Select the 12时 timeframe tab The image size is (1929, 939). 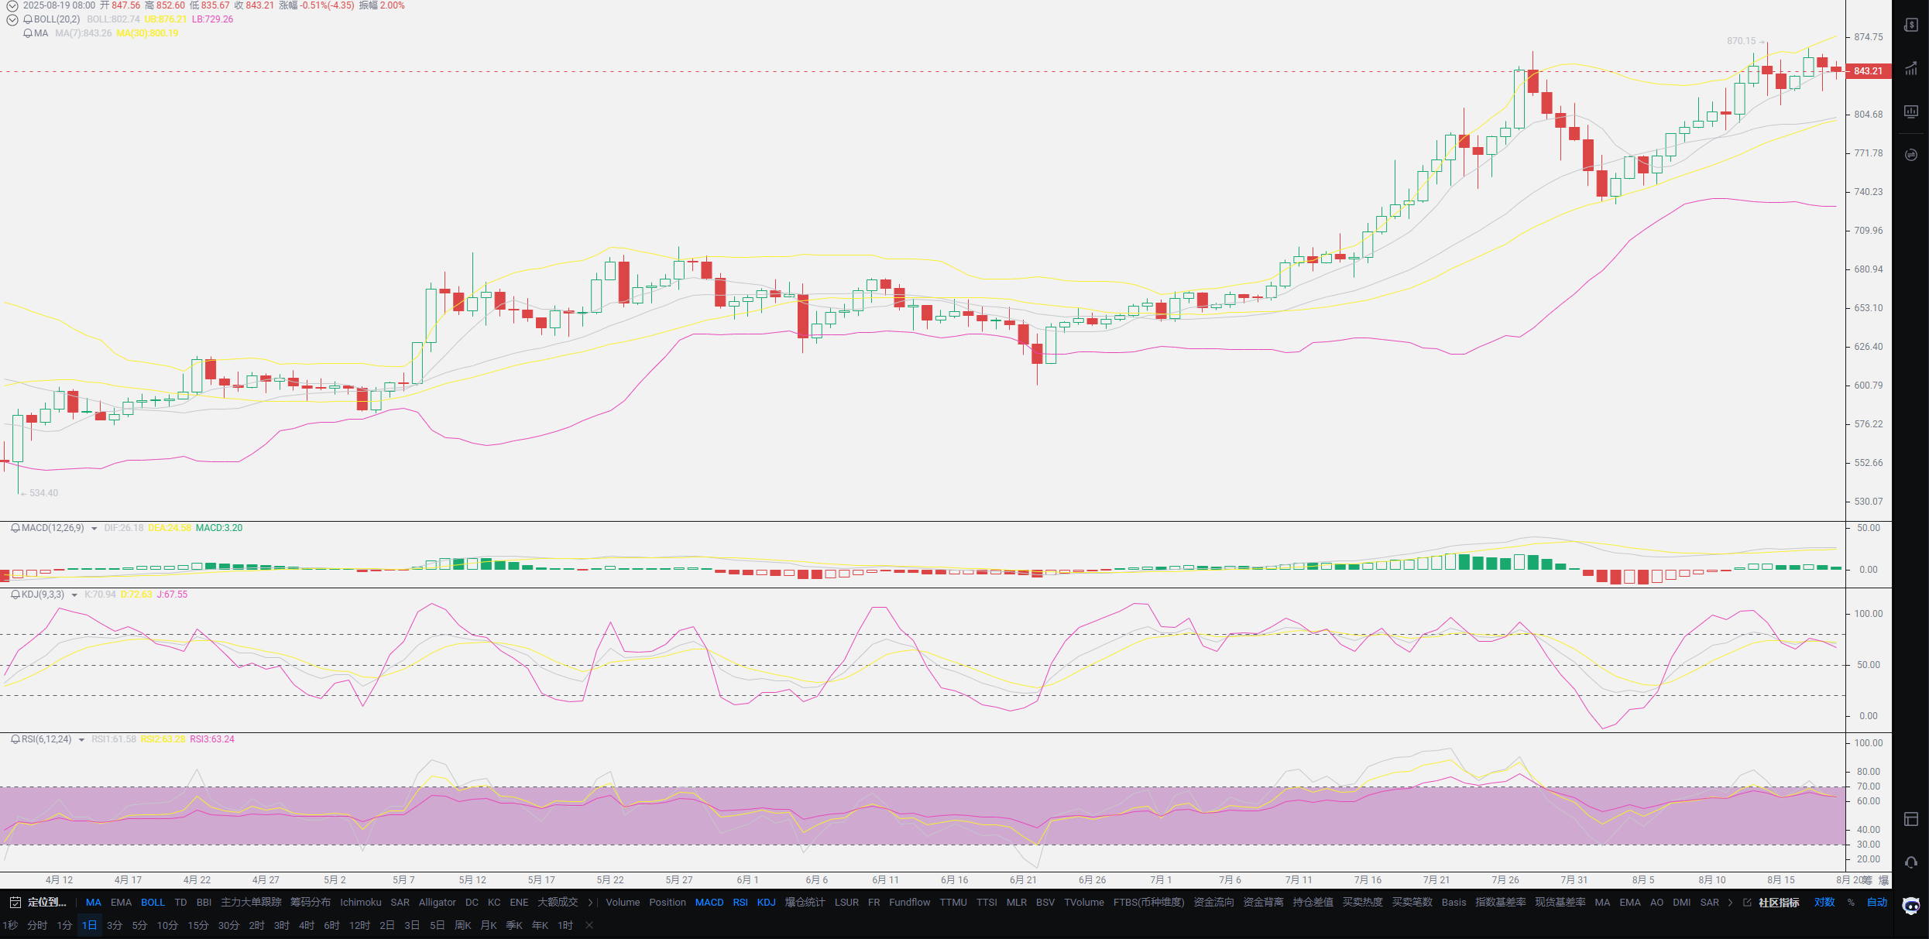359,926
